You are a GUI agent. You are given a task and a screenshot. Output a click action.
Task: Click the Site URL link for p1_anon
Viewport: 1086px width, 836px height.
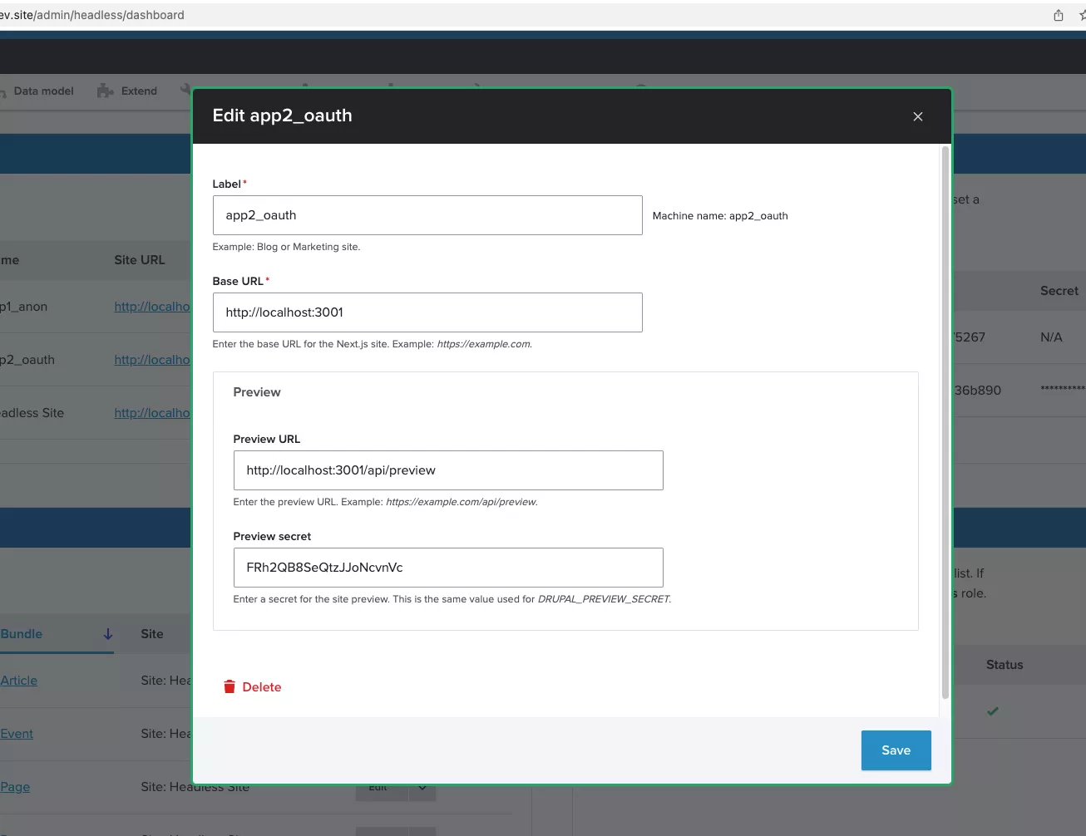click(x=152, y=307)
